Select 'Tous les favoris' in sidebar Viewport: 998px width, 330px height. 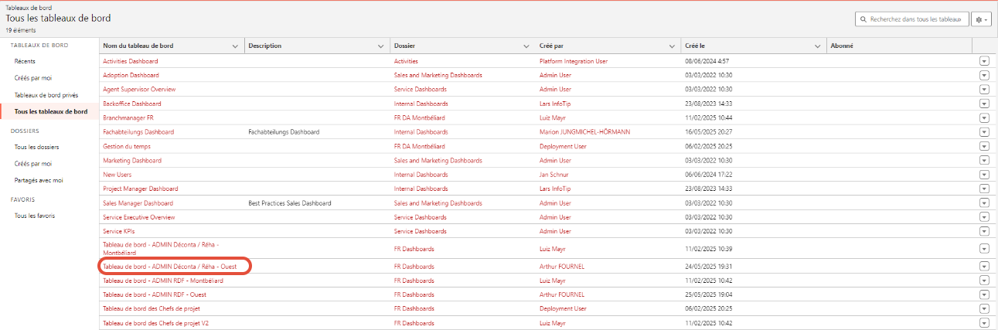[35, 216]
